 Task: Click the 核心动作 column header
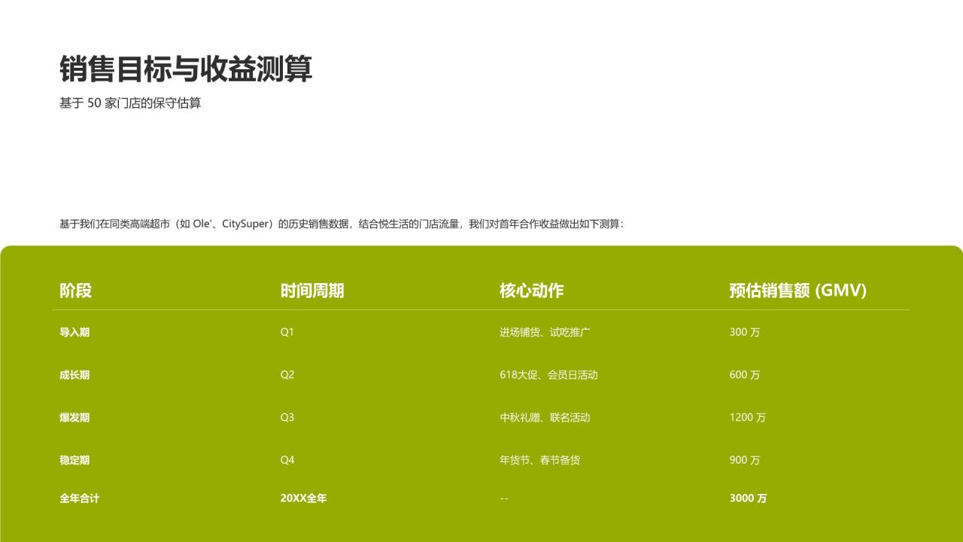tap(531, 291)
